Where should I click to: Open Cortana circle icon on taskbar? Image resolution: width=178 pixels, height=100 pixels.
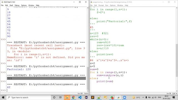pos(54,97)
